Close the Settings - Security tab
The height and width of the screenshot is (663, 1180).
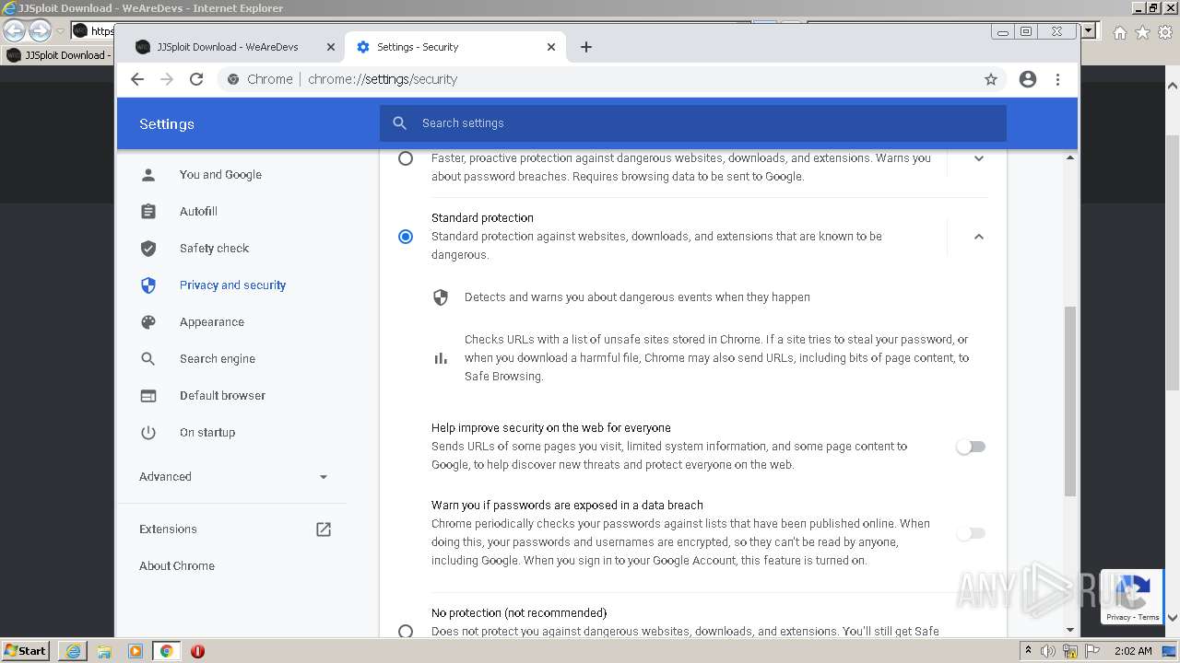coord(551,47)
